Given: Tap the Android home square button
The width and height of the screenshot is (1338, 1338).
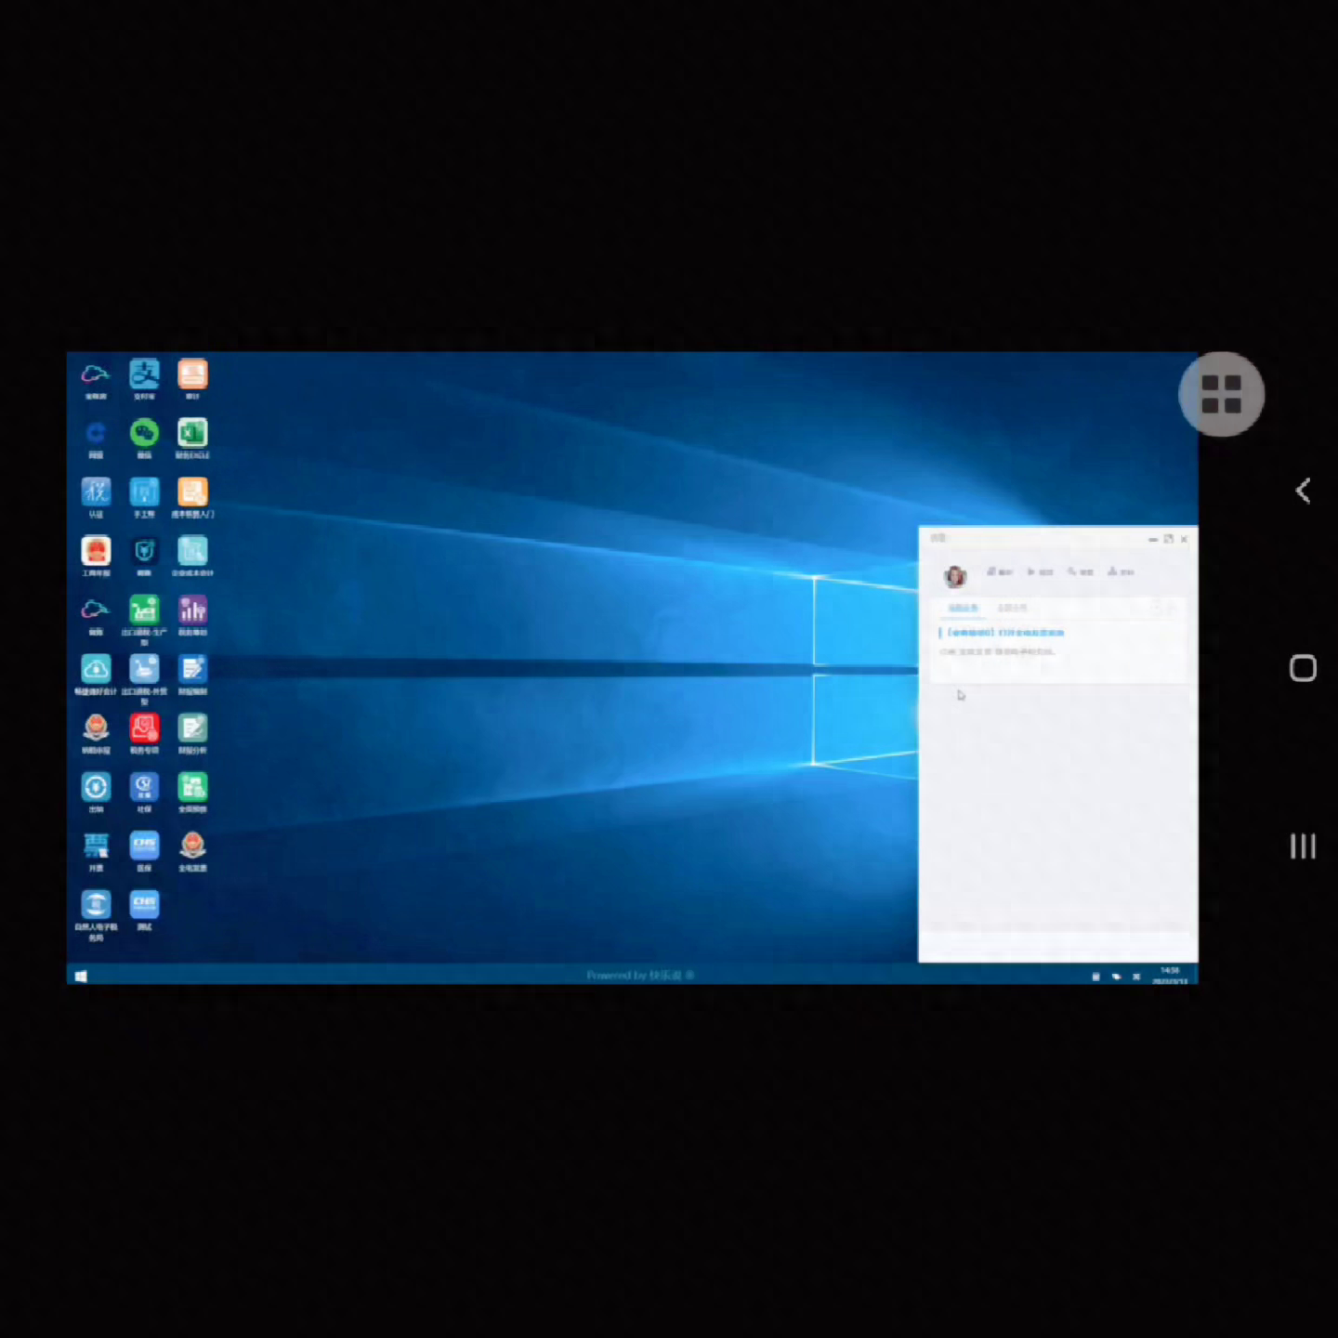Looking at the screenshot, I should point(1303,668).
